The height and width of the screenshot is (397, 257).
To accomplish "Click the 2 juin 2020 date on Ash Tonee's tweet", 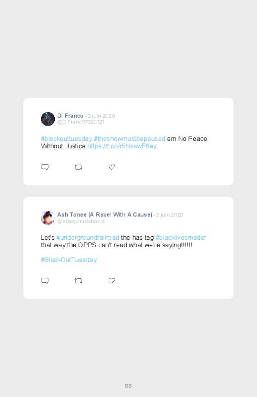I will pos(170,215).
